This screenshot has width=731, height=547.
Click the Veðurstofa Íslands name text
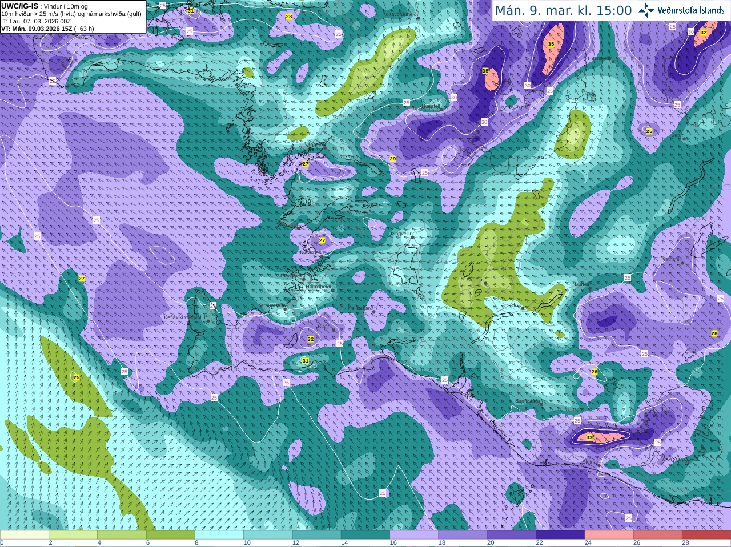(691, 10)
